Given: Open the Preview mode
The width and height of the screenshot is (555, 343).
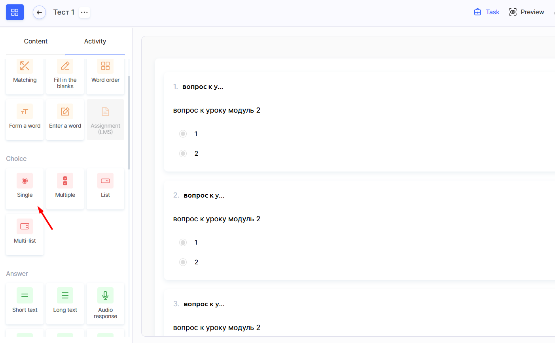Looking at the screenshot, I should click(x=527, y=12).
